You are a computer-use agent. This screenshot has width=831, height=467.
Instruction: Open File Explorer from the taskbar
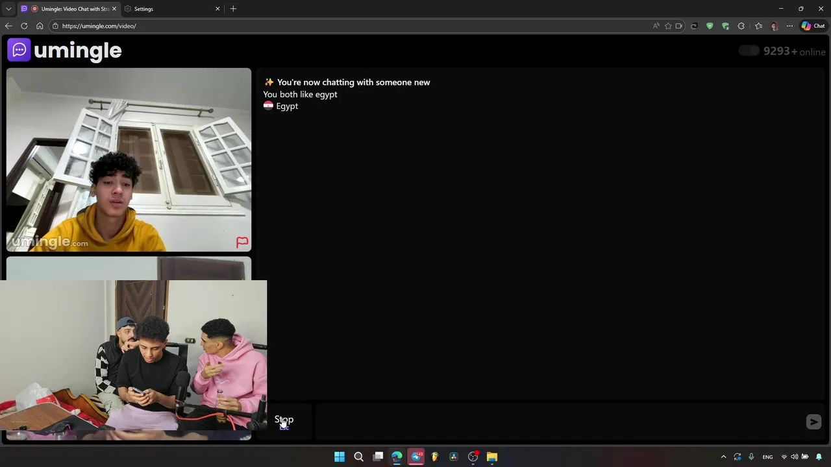coord(492,457)
